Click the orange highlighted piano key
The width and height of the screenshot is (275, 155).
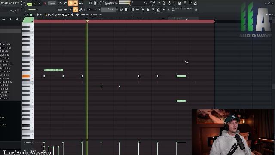pyautogui.click(x=26, y=76)
